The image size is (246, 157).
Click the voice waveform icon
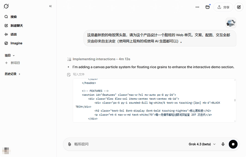(6, 34)
